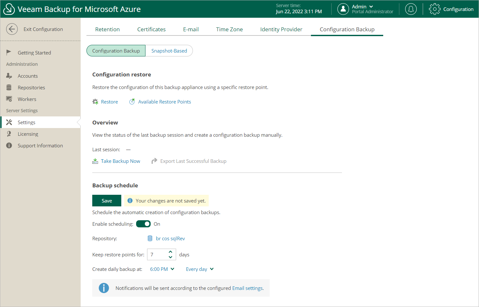Click the repository icon beside br cos sqlRev

pyautogui.click(x=150, y=238)
